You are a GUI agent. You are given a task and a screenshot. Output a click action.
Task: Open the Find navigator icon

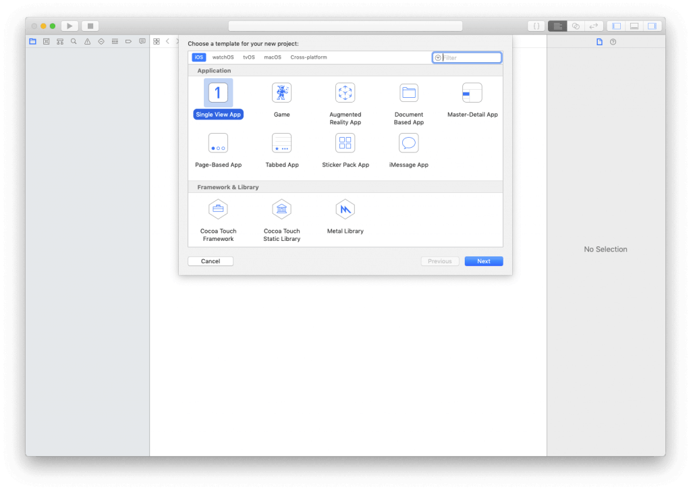coord(74,41)
